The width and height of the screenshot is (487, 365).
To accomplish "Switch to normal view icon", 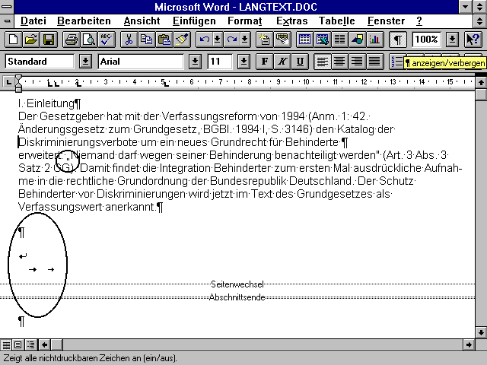I will (6, 344).
